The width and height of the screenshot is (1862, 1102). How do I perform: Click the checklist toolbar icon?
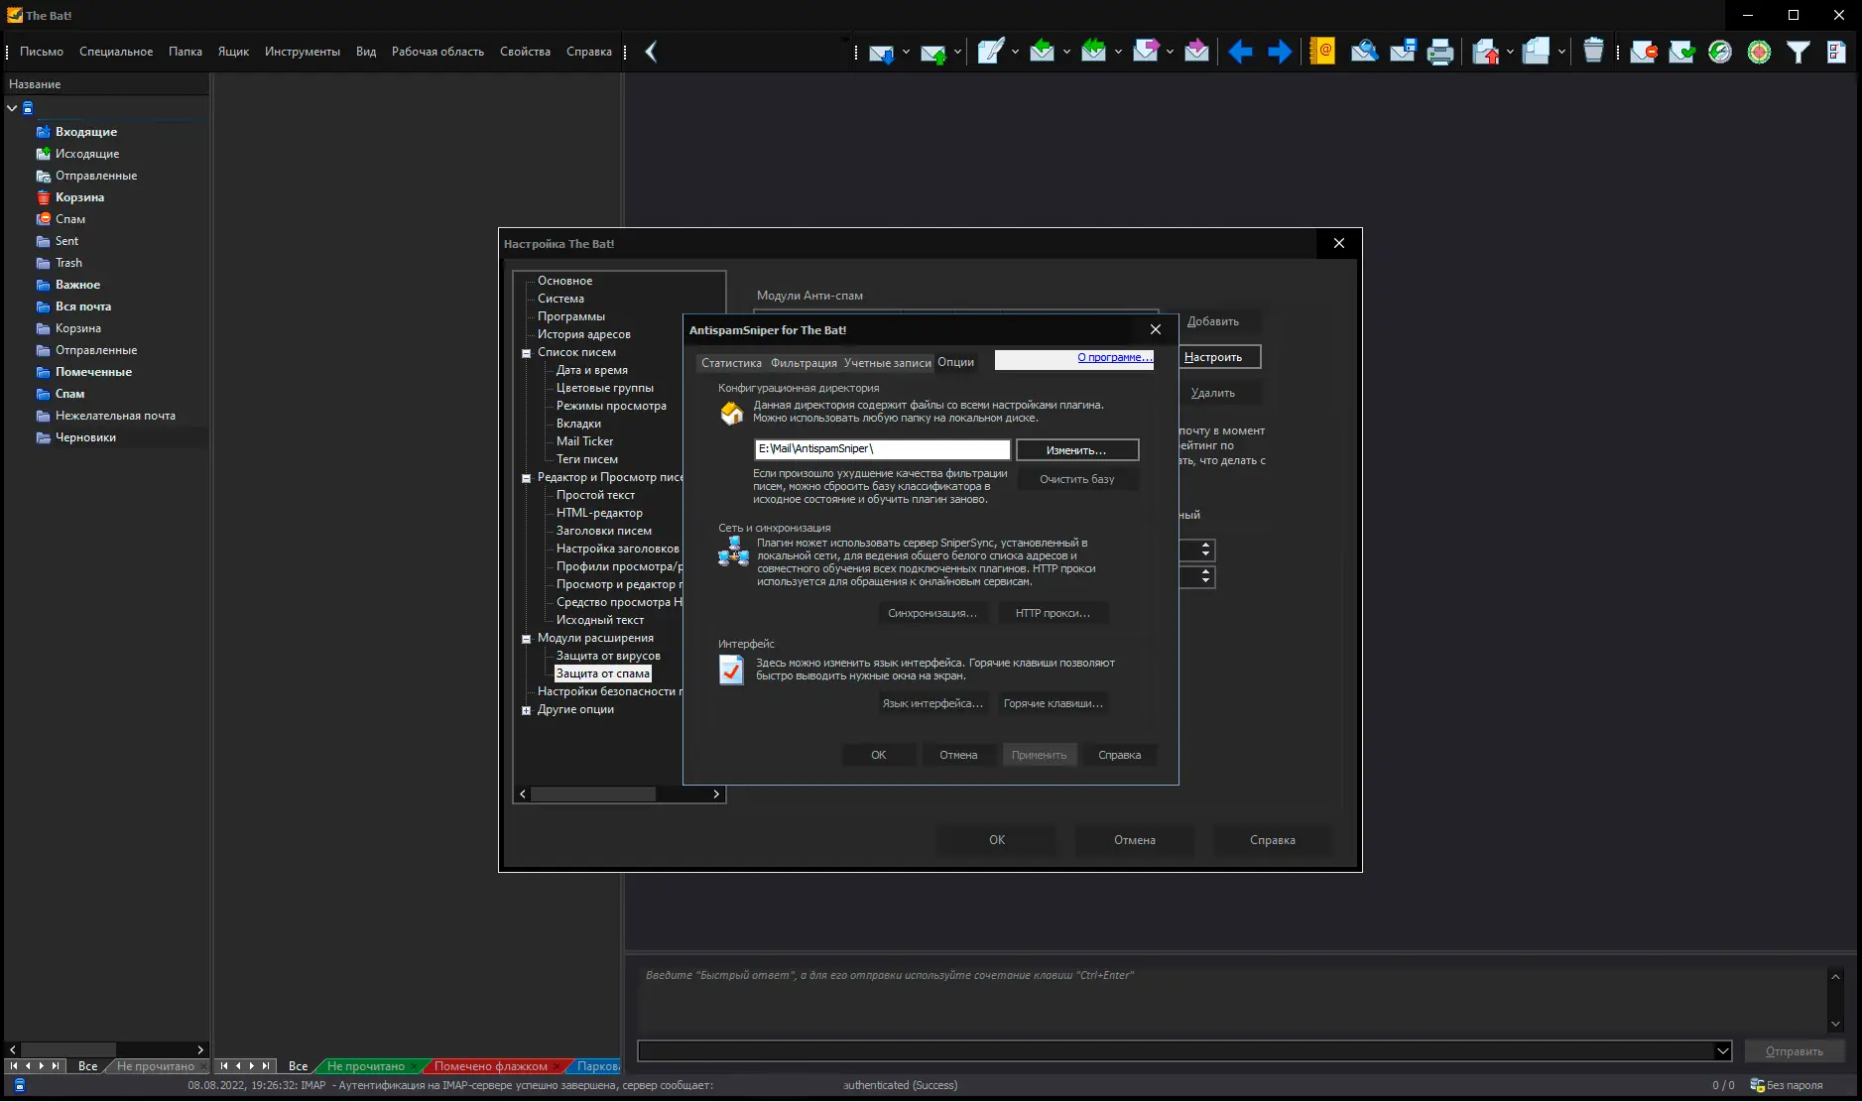[x=1836, y=52]
